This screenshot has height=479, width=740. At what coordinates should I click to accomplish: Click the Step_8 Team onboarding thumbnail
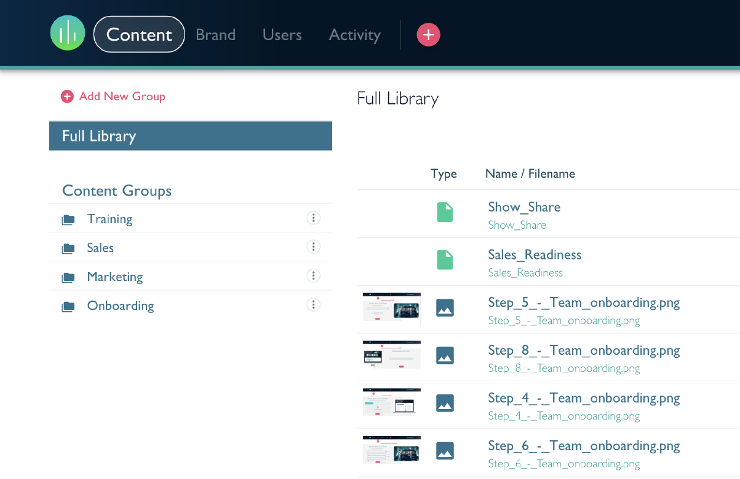(x=392, y=355)
